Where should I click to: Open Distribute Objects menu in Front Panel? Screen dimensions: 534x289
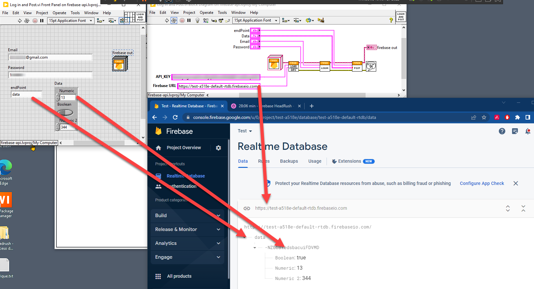point(112,21)
